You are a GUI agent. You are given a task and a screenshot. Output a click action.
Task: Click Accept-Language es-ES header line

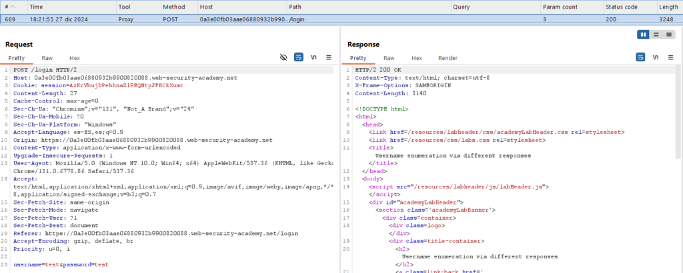(x=69, y=132)
